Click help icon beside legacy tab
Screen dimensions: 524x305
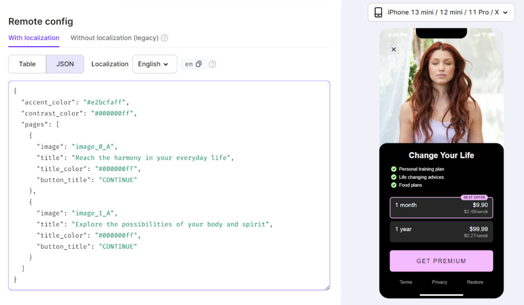pos(164,38)
